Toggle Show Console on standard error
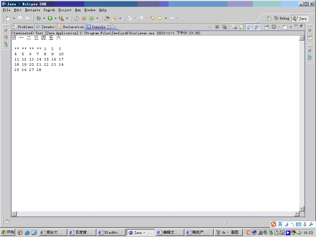316x237 pixels. point(257,27)
